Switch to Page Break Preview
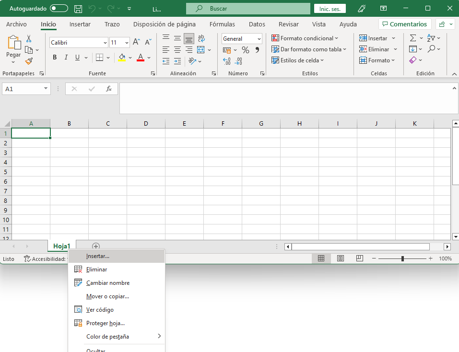This screenshot has height=352, width=459. point(359,258)
